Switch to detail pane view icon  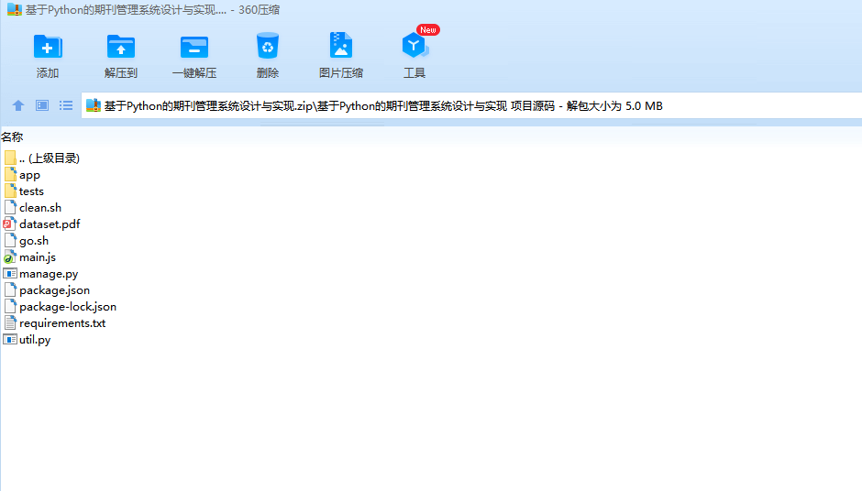coord(42,105)
